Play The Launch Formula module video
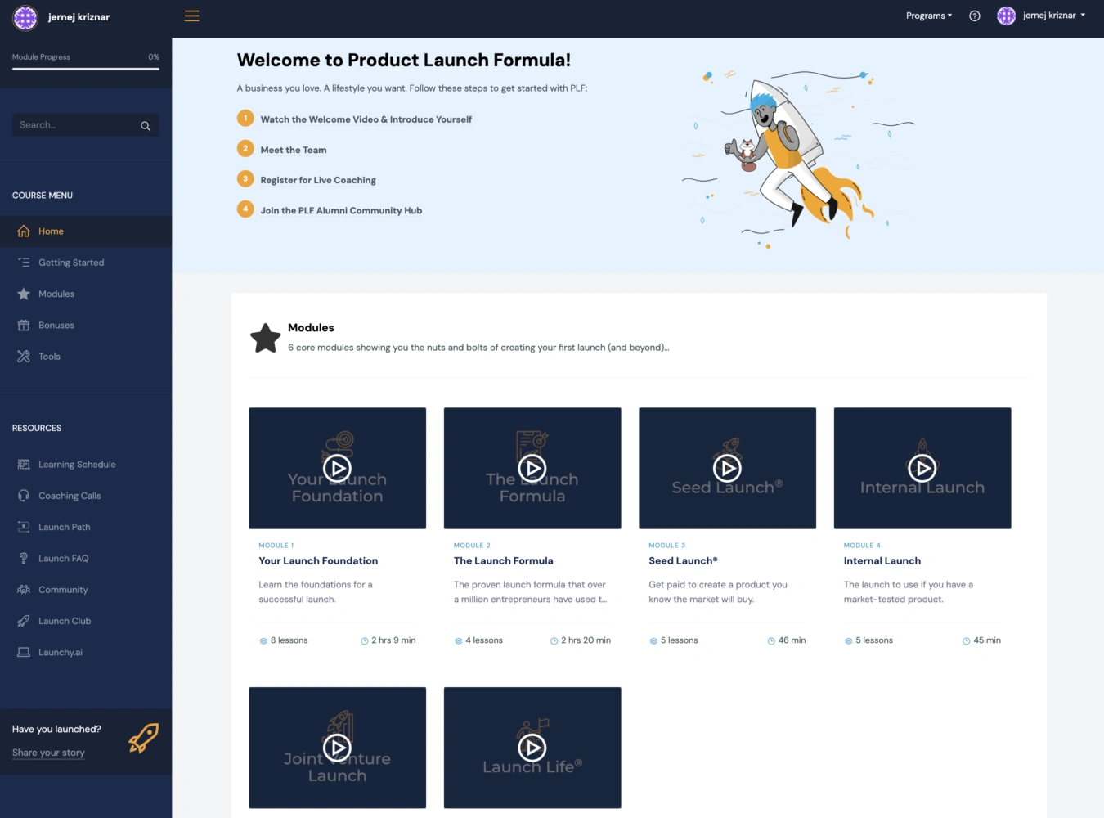 [532, 468]
